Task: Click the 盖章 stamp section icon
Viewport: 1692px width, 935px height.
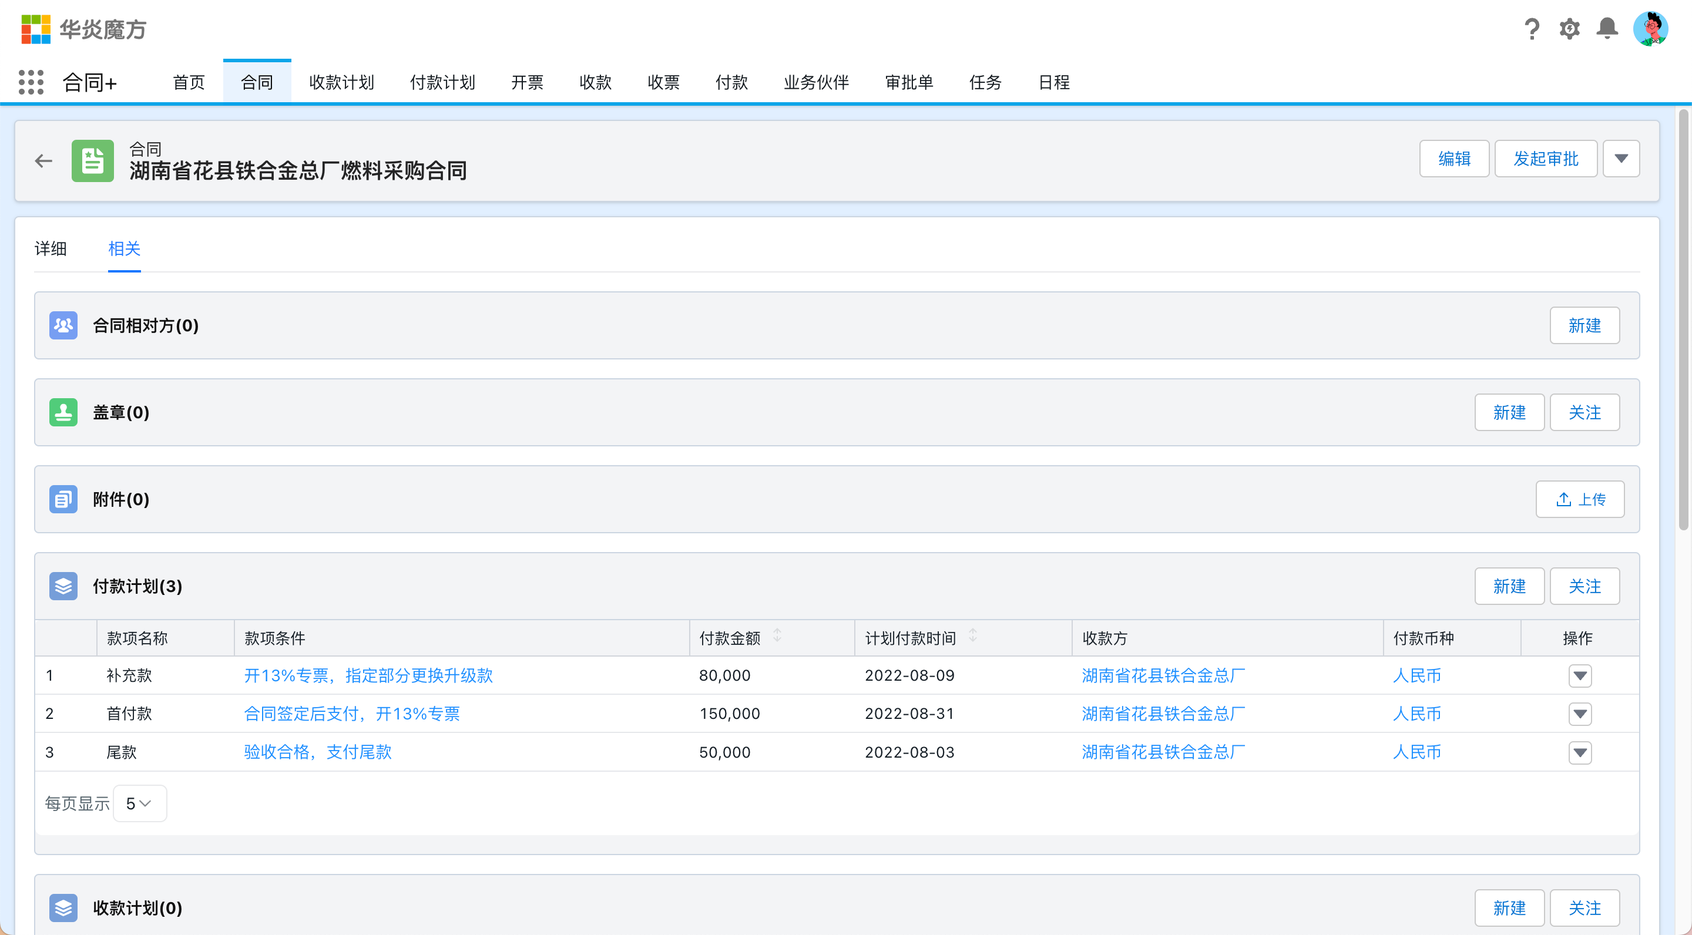Action: point(63,412)
